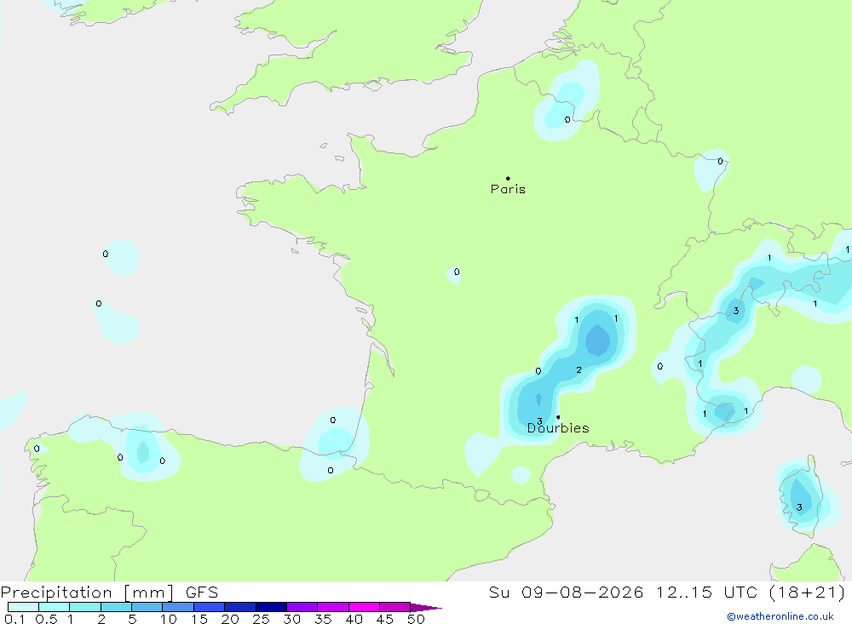
Task: Click the legend arrow tip above 50
Action: (x=426, y=607)
